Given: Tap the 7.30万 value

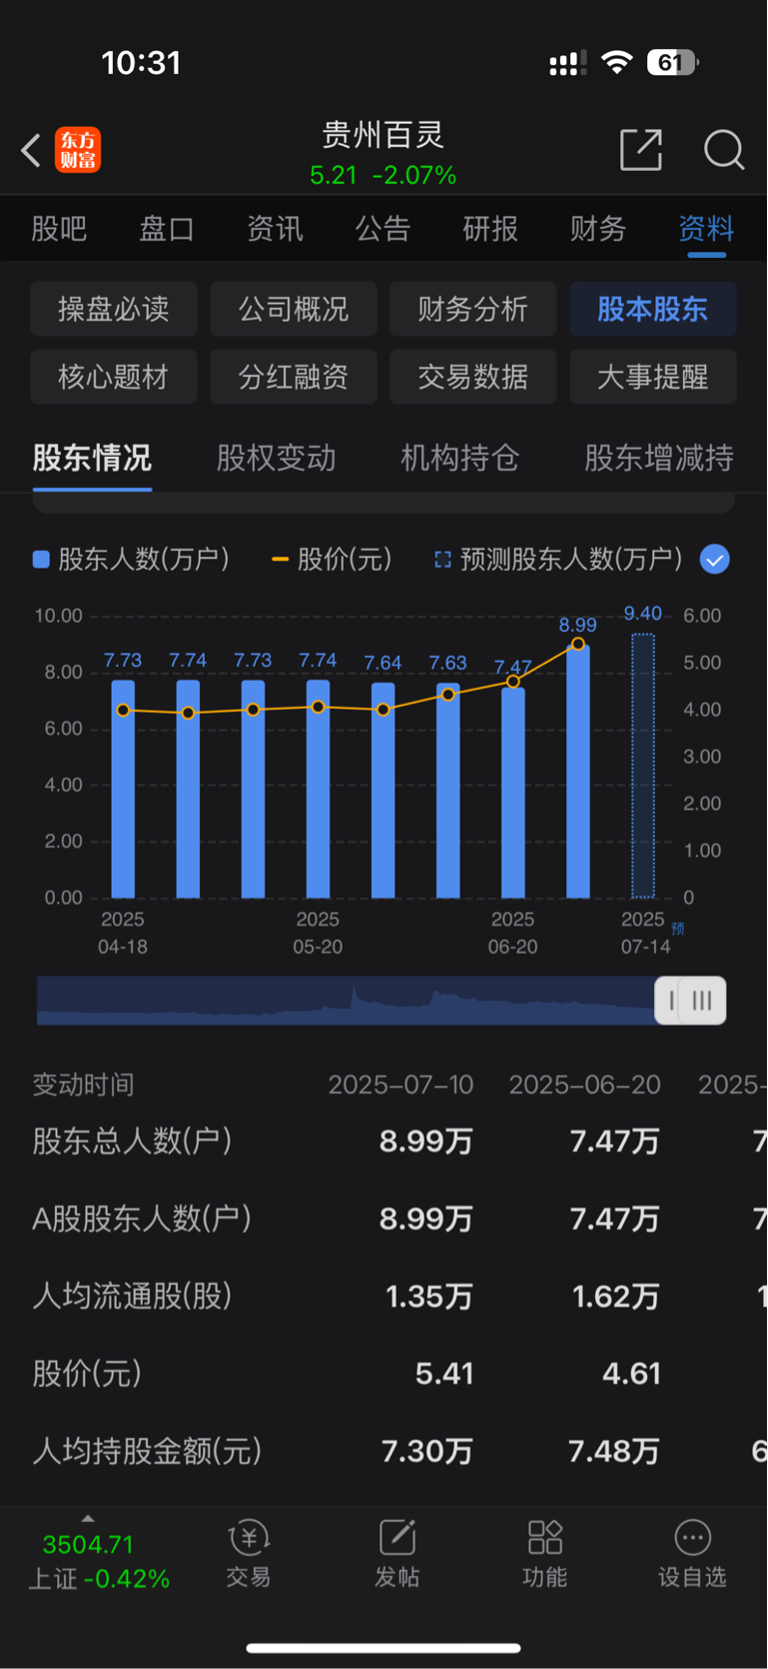Looking at the screenshot, I should pyautogui.click(x=427, y=1451).
